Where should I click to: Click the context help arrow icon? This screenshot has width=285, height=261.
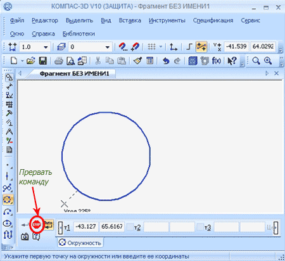[x=232, y=61]
